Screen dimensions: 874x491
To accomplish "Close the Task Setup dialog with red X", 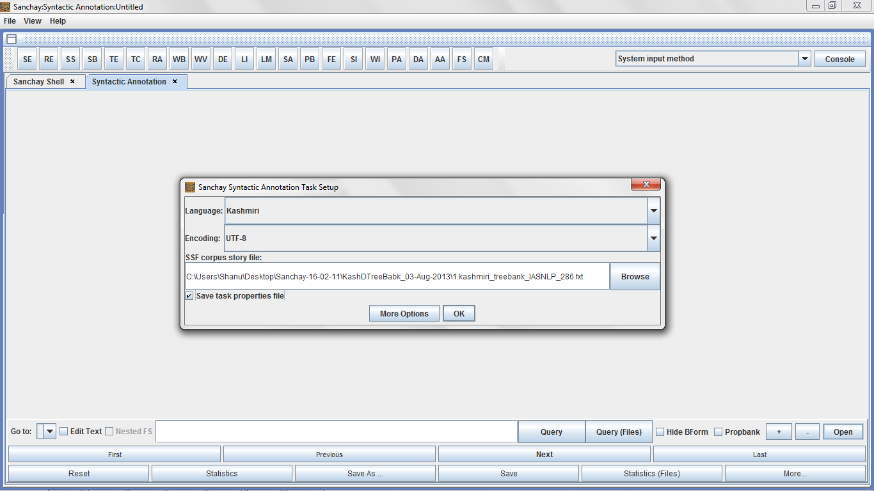I will click(x=646, y=184).
